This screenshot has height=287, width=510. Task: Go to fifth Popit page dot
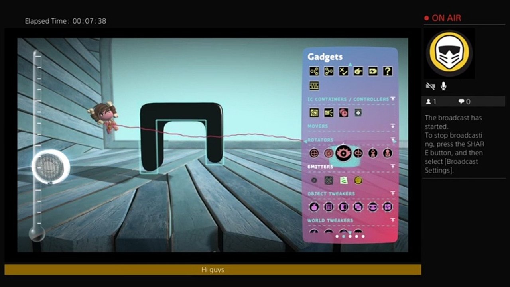tap(363, 236)
